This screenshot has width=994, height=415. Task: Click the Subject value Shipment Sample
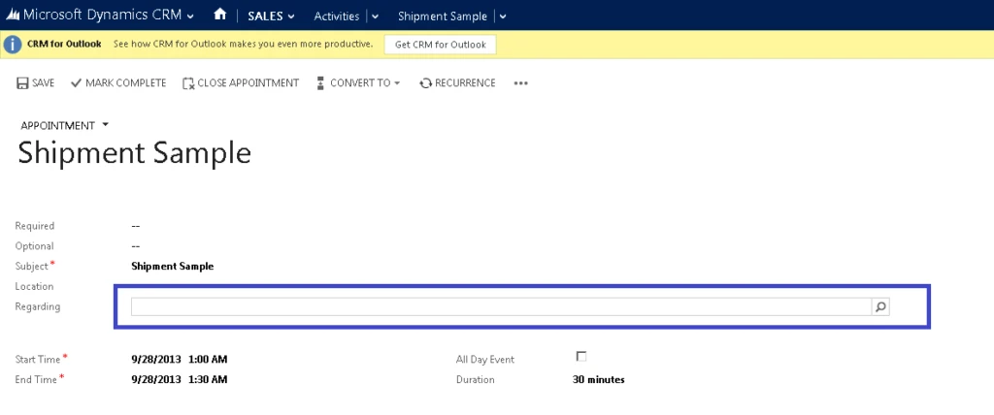pyautogui.click(x=172, y=266)
